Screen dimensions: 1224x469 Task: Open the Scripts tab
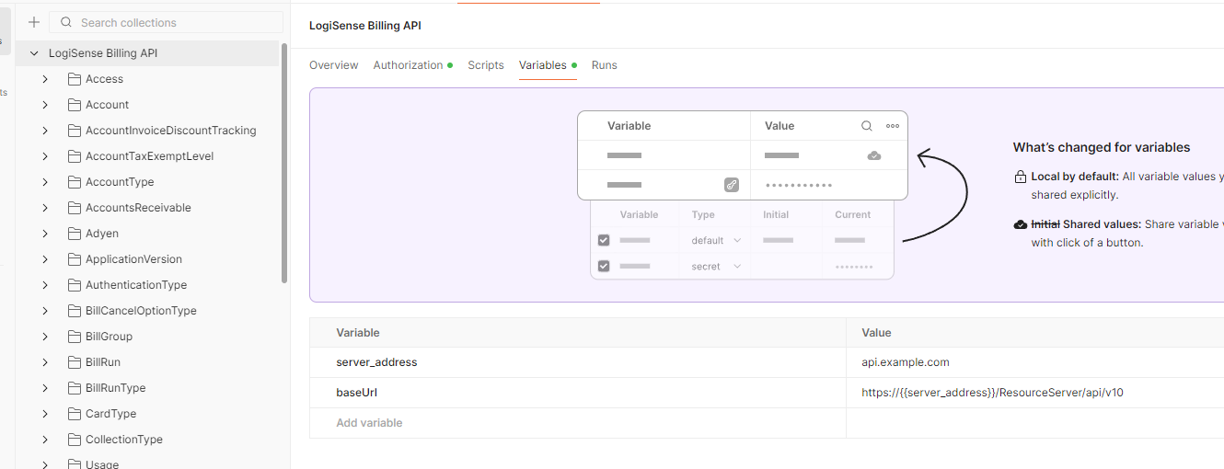click(486, 65)
